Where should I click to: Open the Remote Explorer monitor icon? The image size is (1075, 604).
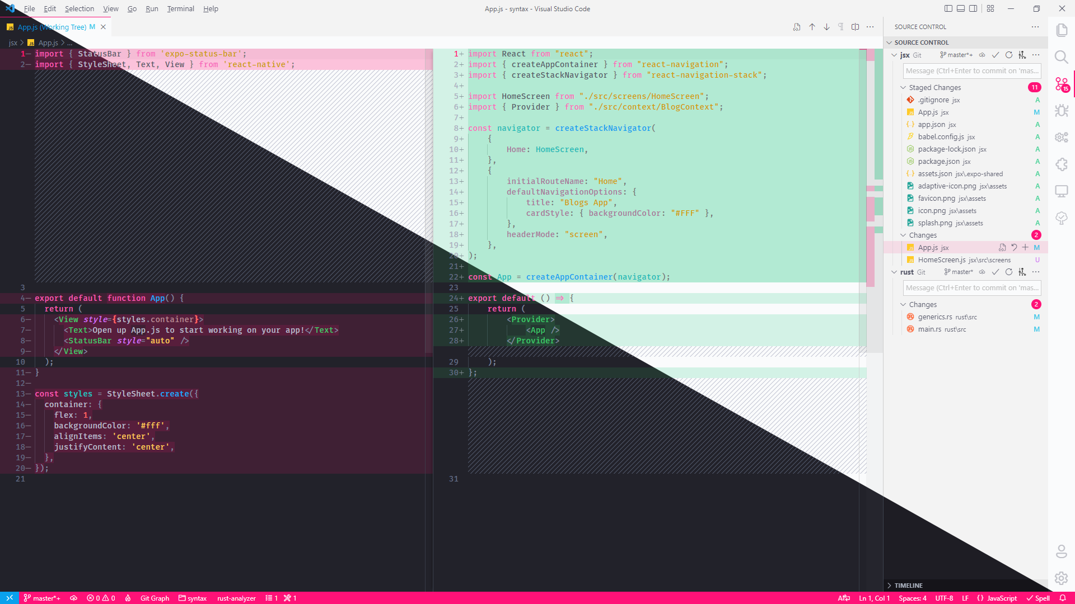coord(1062,191)
